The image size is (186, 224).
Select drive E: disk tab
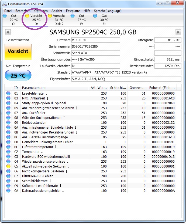(104, 20)
